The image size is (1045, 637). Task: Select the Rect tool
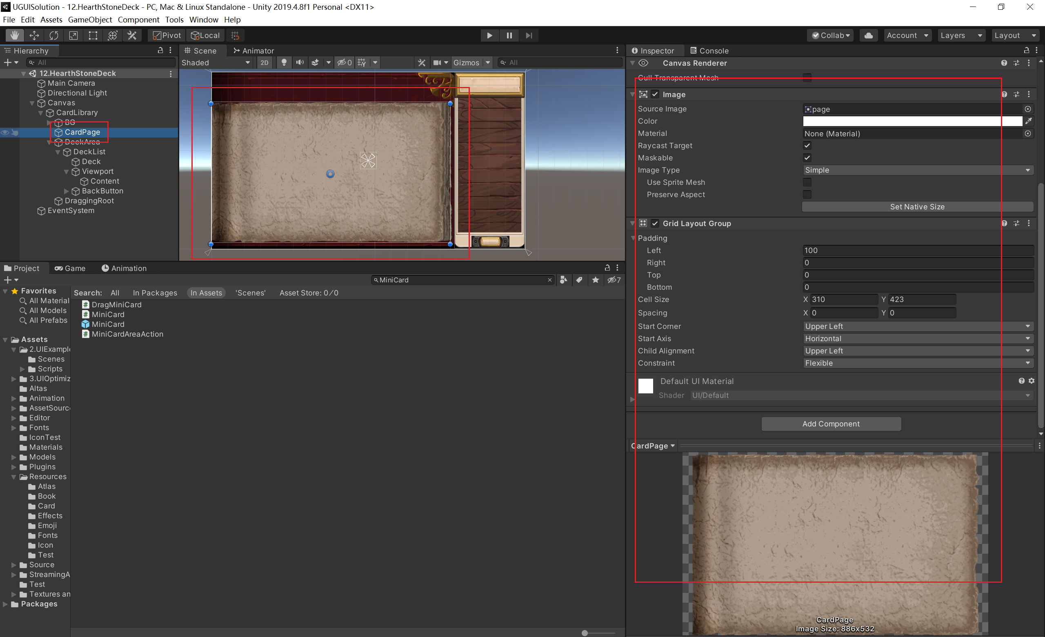point(93,35)
